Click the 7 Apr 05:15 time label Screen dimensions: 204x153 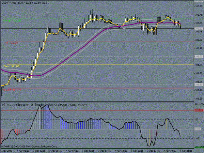pyautogui.click(x=55, y=151)
